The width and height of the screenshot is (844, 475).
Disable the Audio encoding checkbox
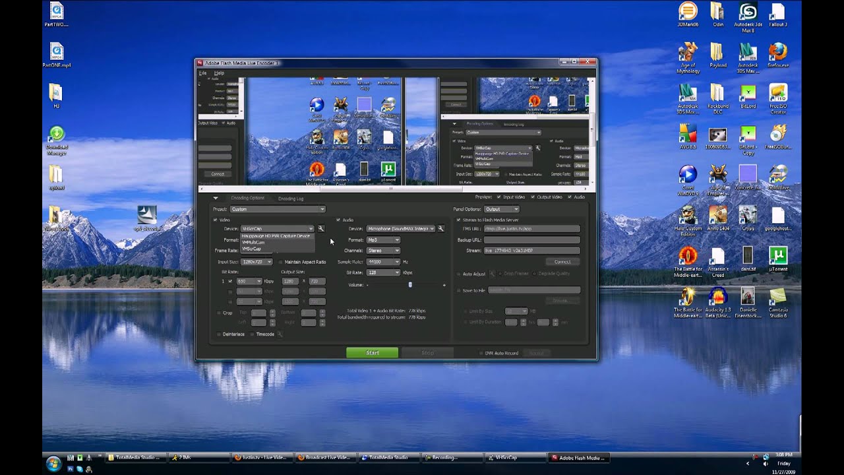click(x=338, y=220)
